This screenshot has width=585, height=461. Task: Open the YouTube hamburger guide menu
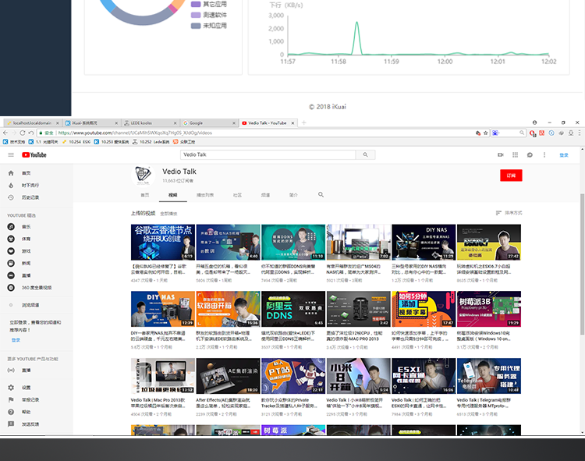(11, 154)
